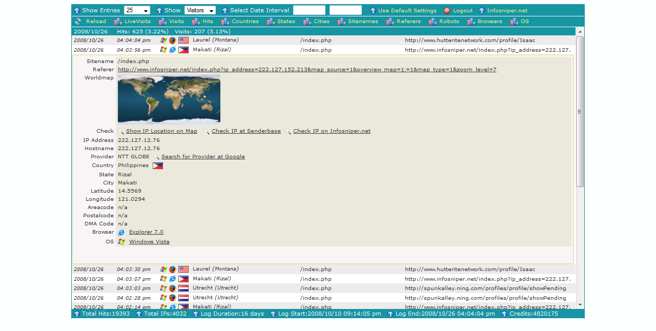Viewport: 656px width, 331px height.
Task: Click the world map thumbnail
Action: [169, 99]
